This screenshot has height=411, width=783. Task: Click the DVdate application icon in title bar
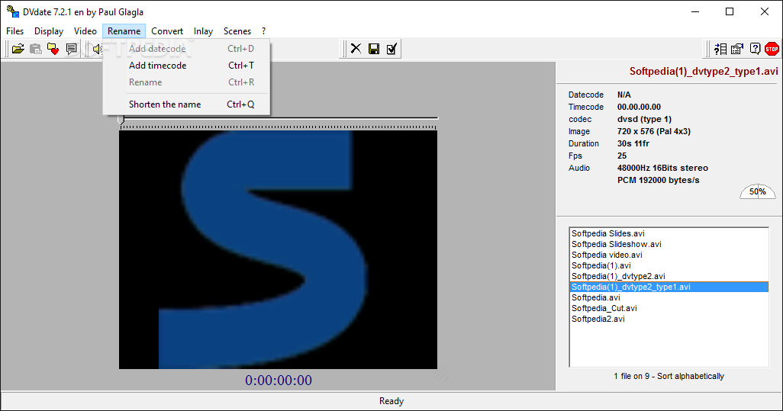12,11
